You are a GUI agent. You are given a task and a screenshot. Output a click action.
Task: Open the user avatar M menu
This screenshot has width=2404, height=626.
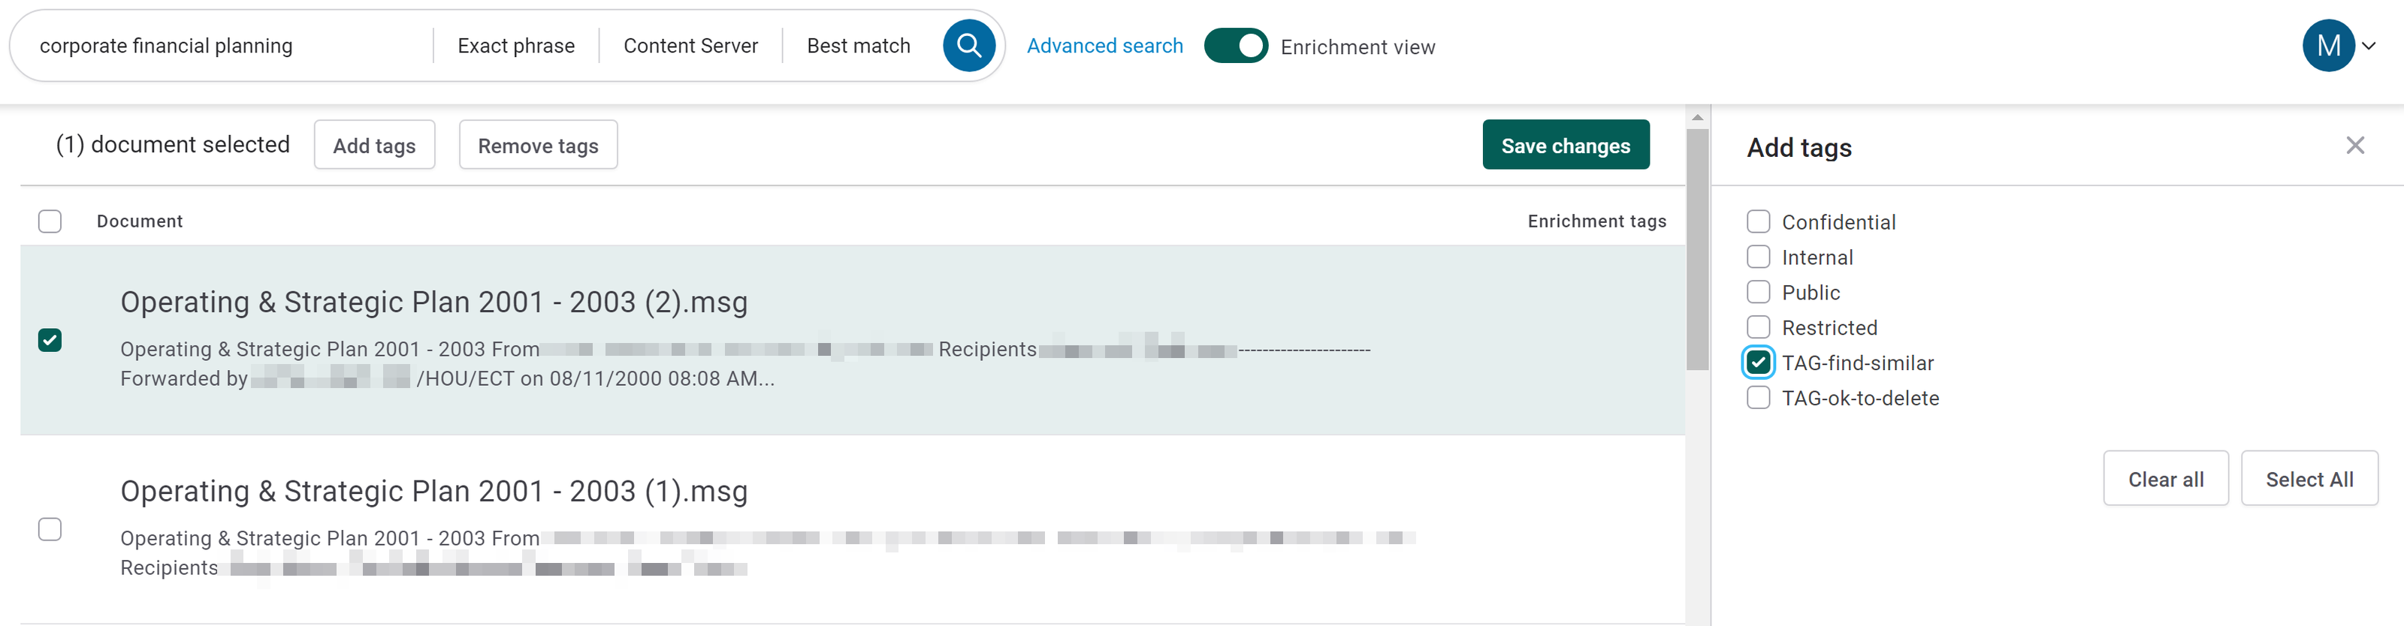tap(2327, 46)
